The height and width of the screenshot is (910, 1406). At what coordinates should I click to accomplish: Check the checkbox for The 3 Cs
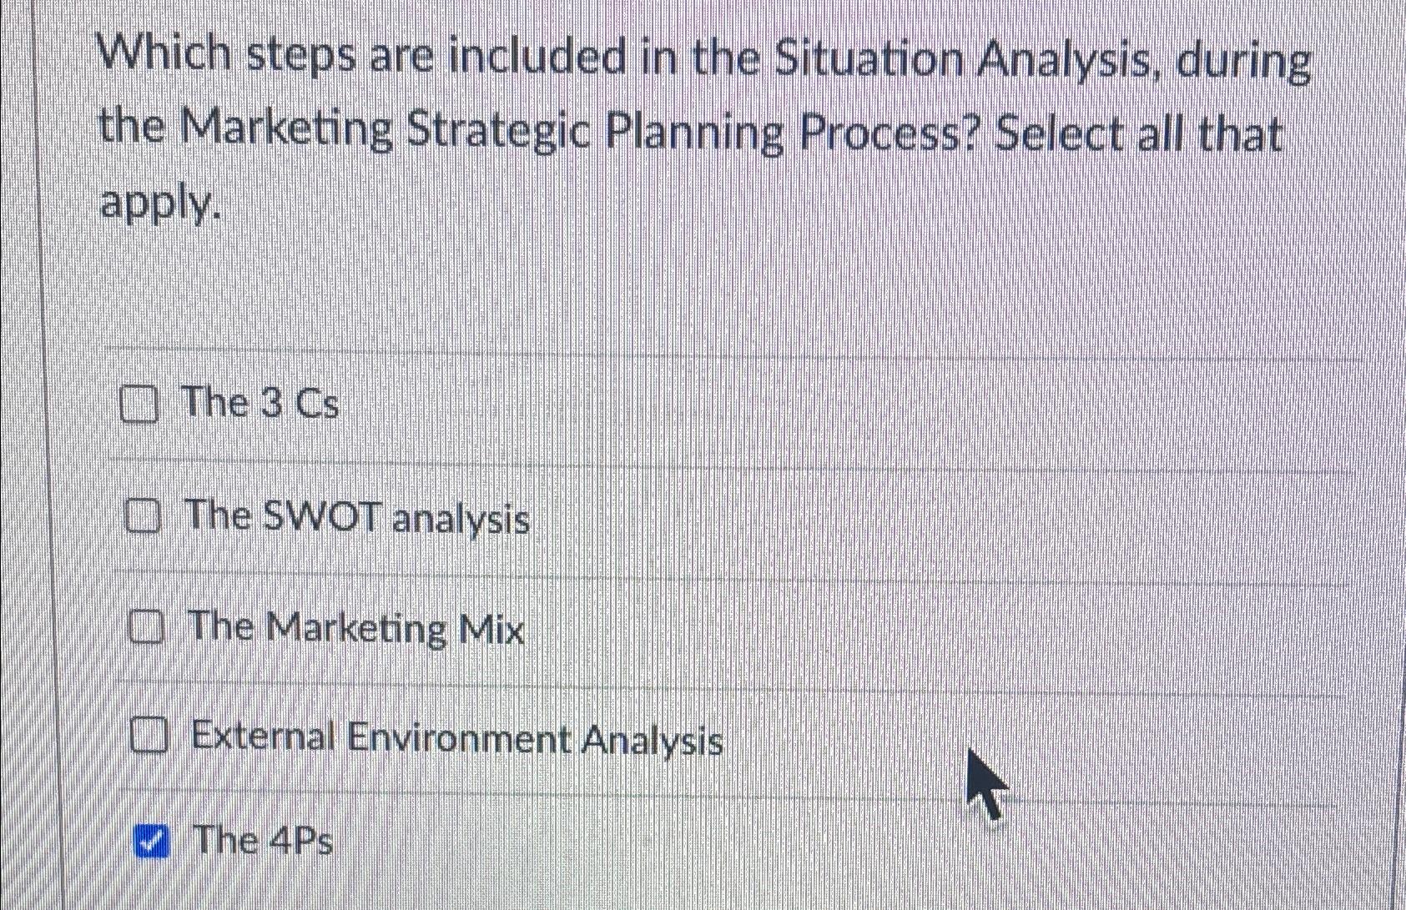141,405
